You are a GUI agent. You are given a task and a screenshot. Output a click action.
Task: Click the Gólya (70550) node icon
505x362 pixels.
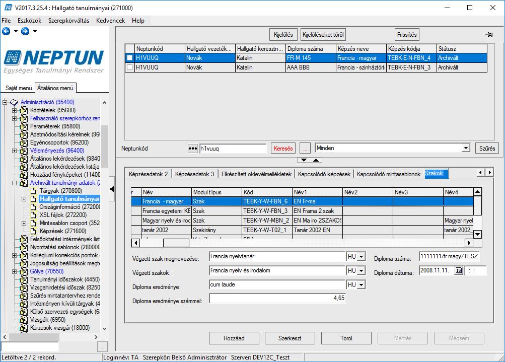coord(24,271)
